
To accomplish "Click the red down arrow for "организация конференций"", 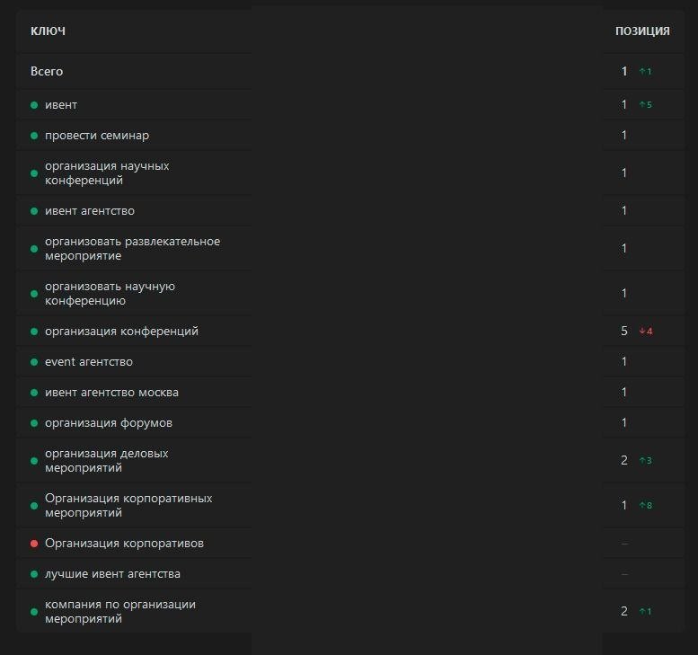I will (x=641, y=332).
